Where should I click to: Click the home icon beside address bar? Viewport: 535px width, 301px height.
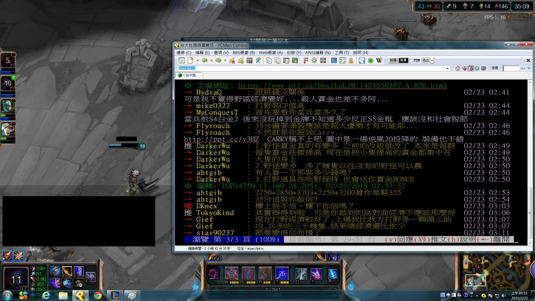pos(458,68)
